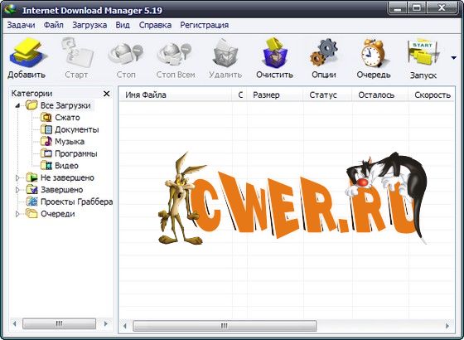
Task: Select the Очереди label
Action: pos(58,214)
